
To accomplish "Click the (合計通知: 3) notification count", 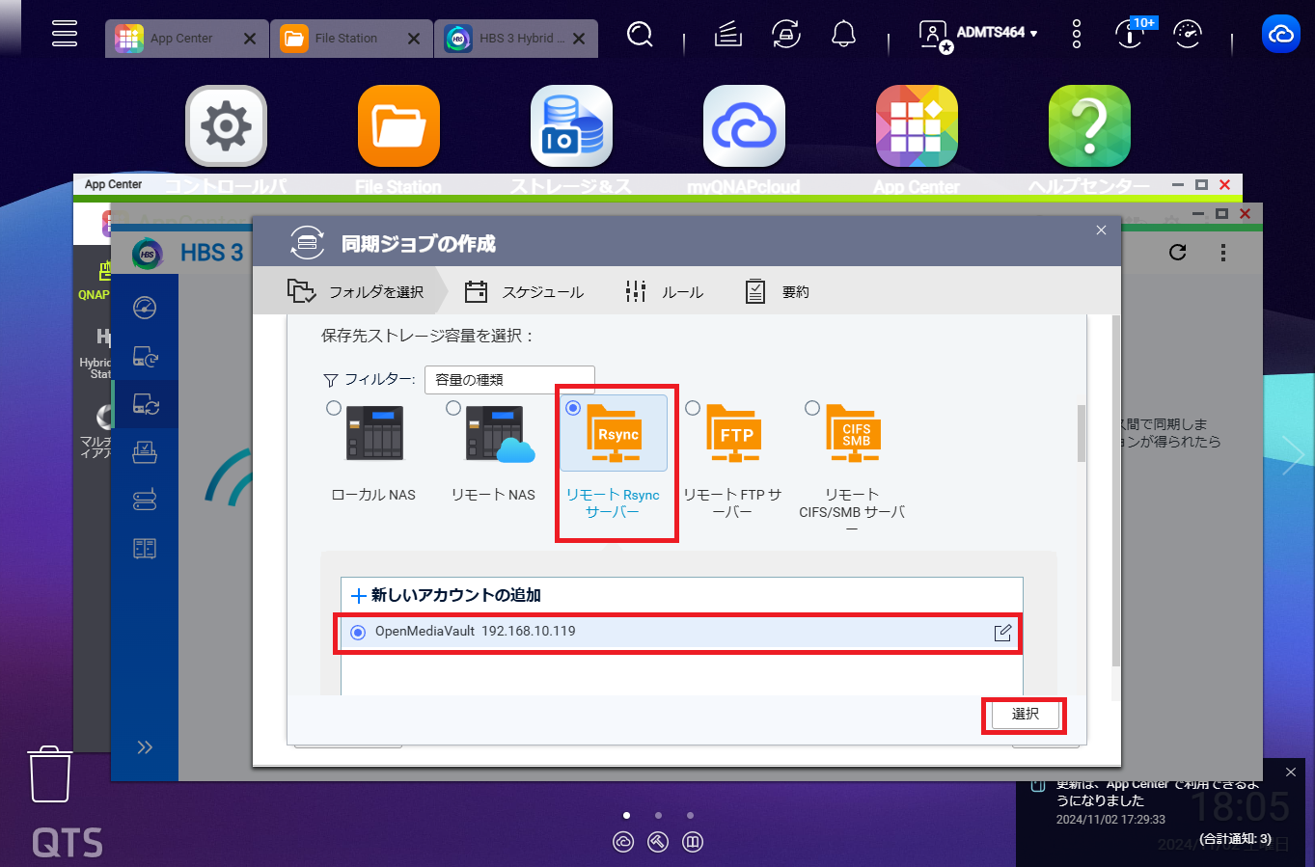I will click(1235, 839).
